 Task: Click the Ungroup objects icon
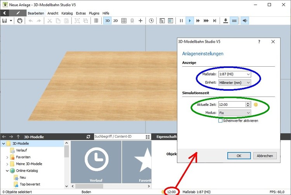point(86,21)
